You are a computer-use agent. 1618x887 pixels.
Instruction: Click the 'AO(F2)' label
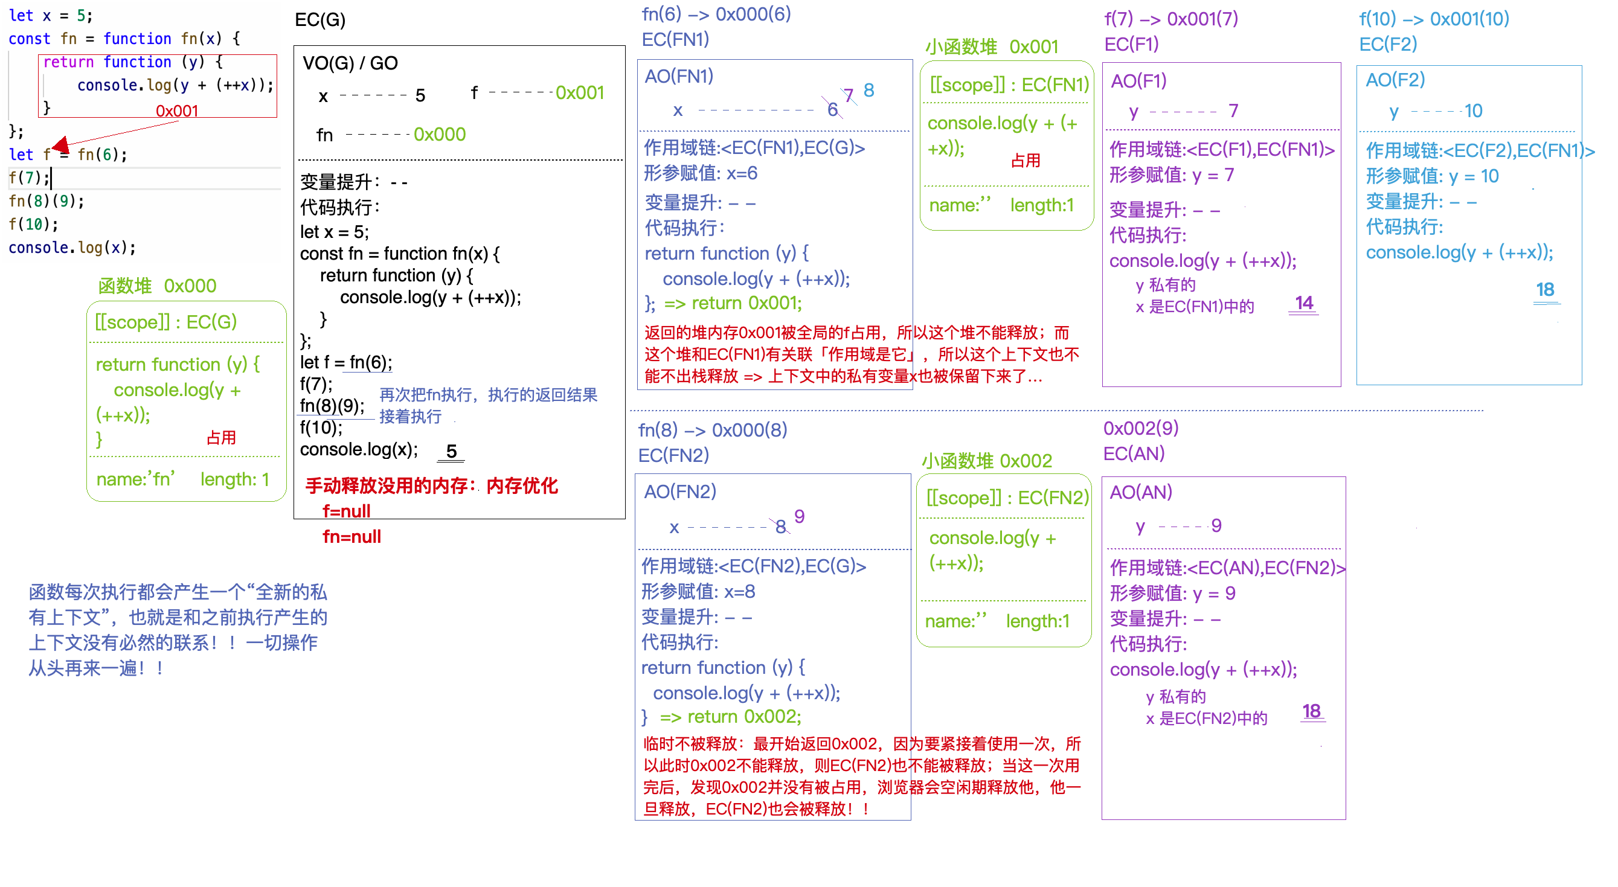coord(1396,80)
